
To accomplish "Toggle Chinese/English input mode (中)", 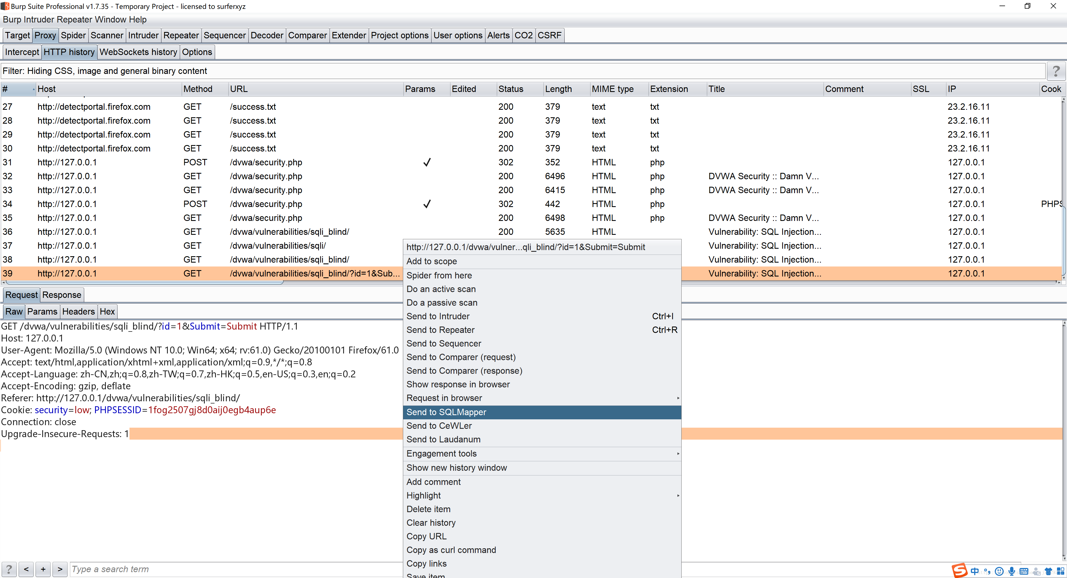I will pyautogui.click(x=975, y=571).
